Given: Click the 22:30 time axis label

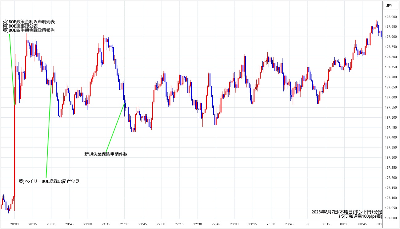Looking at the screenshot, I should (x=198, y=224).
